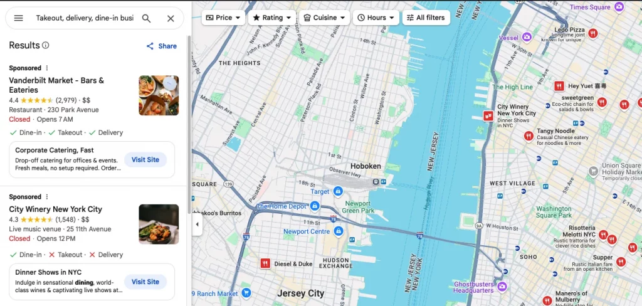Expand the Cuisine filter dropdown
Image resolution: width=642 pixels, height=306 pixels.
tap(325, 18)
